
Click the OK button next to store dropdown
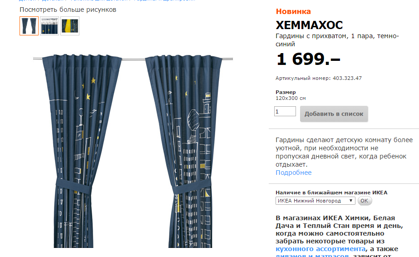pyautogui.click(x=365, y=201)
